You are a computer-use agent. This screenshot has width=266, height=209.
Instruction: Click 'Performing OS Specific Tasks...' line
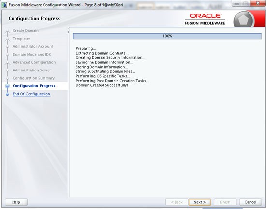(x=103, y=76)
